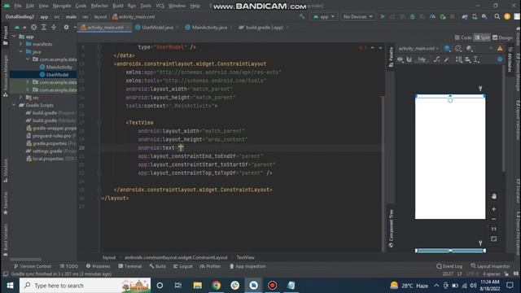521x293 pixels.
Task: Click Expand All in Project panel
Action: (x=43, y=27)
